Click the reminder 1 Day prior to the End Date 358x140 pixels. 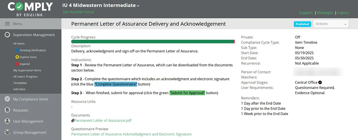pyautogui.click(x=263, y=108)
